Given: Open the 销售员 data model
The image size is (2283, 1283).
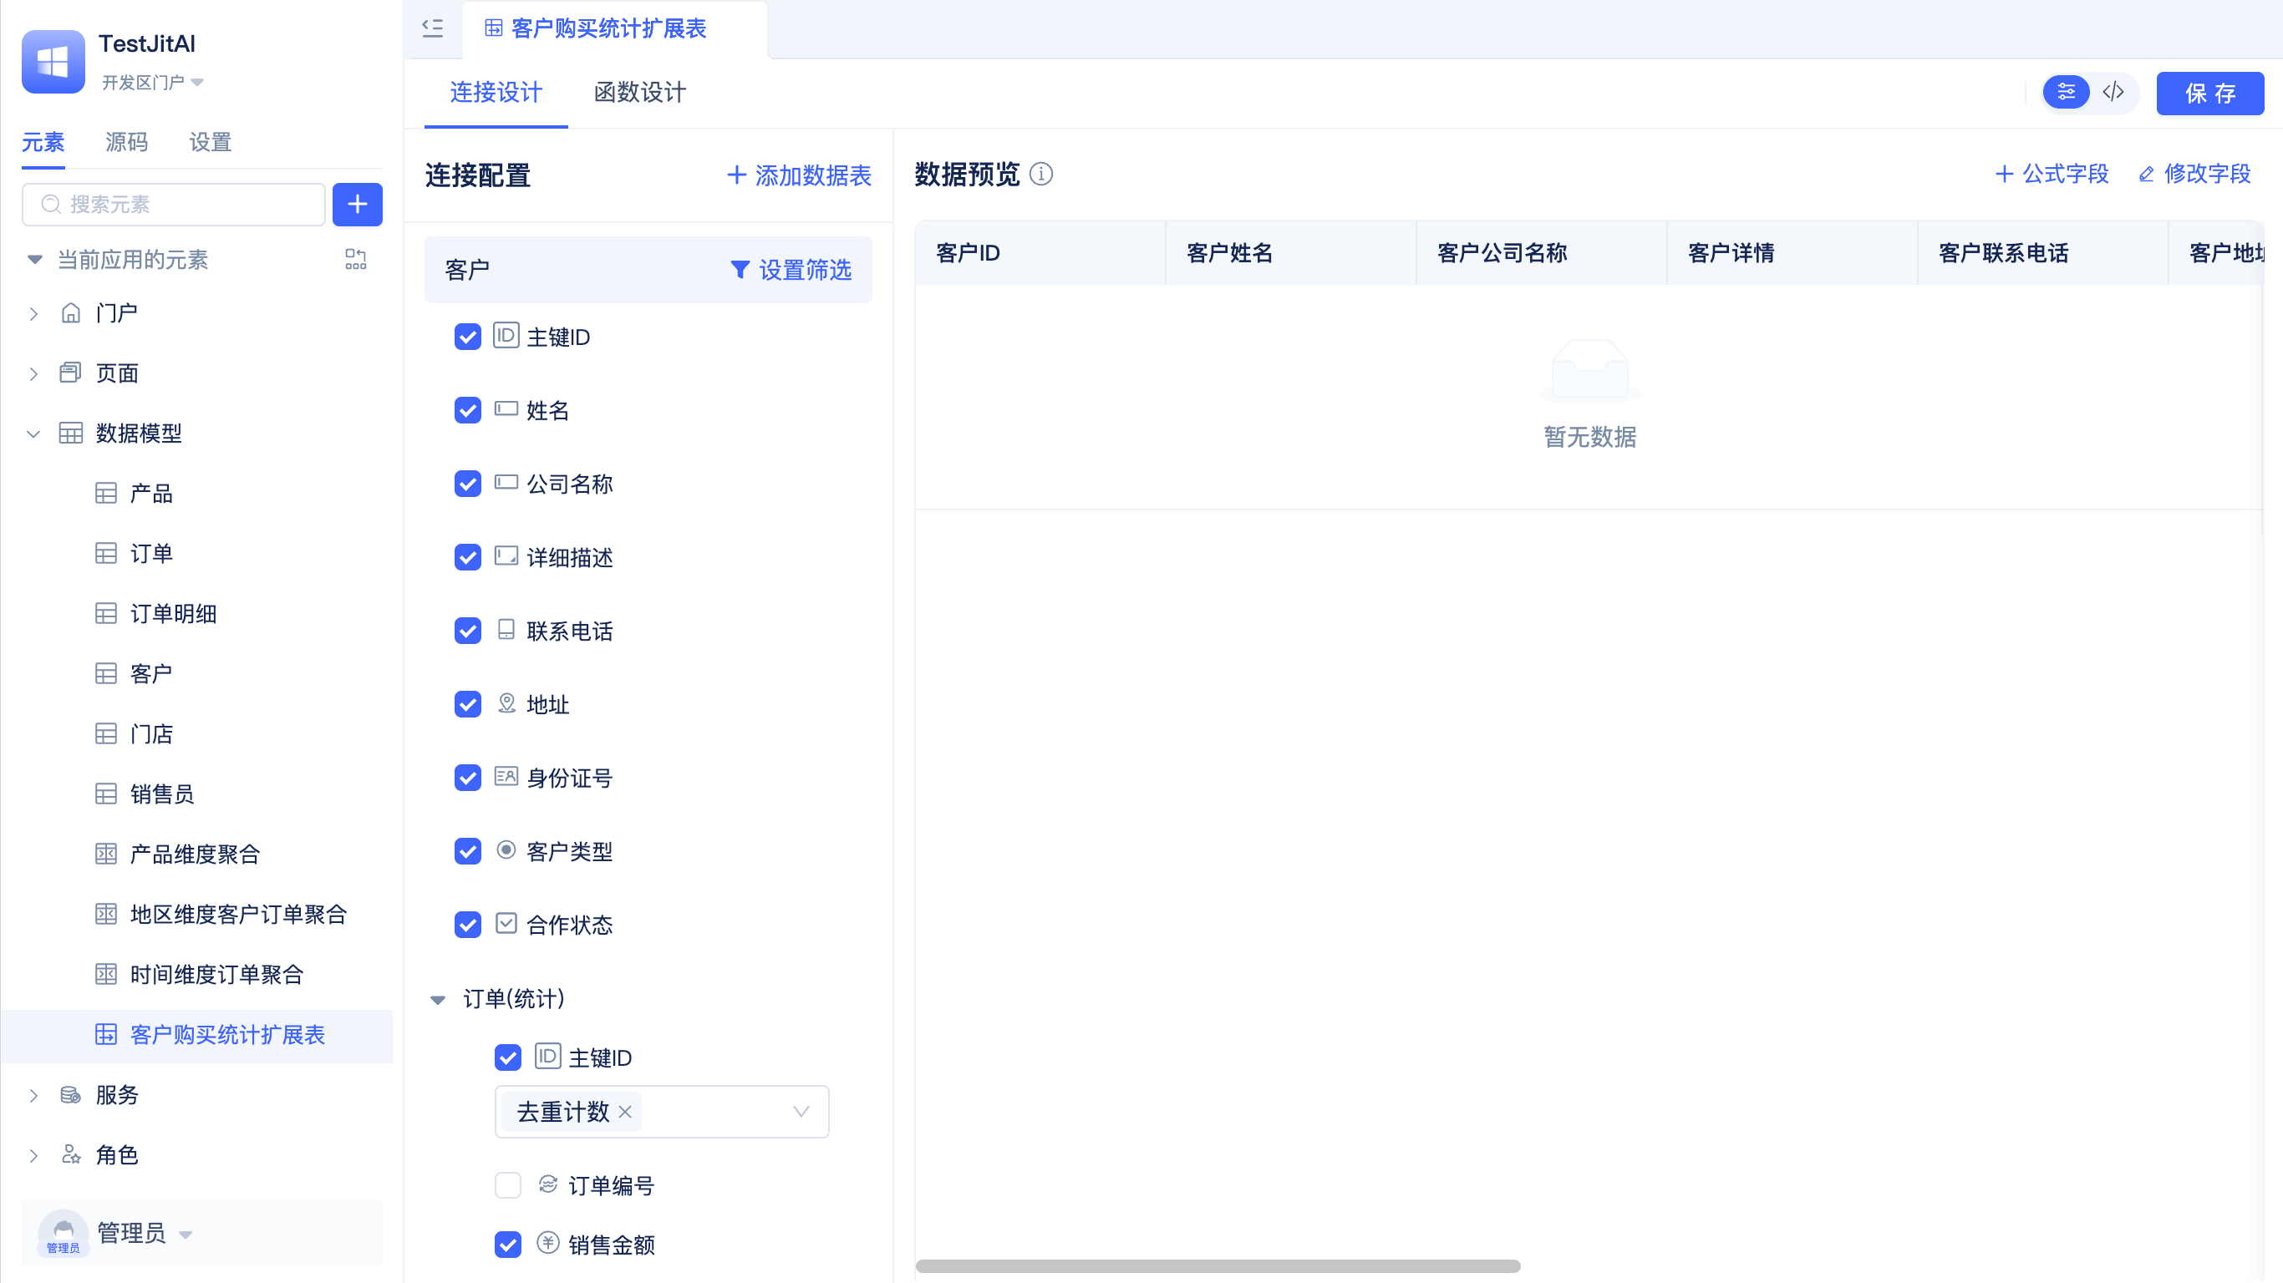Looking at the screenshot, I should (x=161, y=794).
